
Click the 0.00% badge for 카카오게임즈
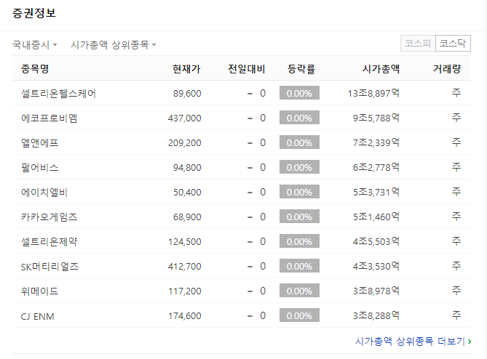(x=299, y=217)
